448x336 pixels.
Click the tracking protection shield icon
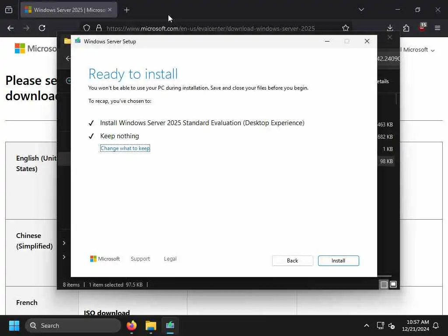click(87, 28)
